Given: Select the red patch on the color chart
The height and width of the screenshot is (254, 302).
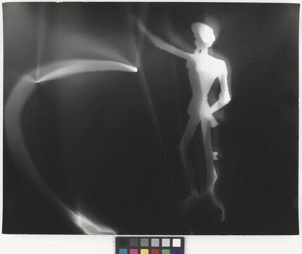Looking at the screenshot, I should tap(155, 251).
